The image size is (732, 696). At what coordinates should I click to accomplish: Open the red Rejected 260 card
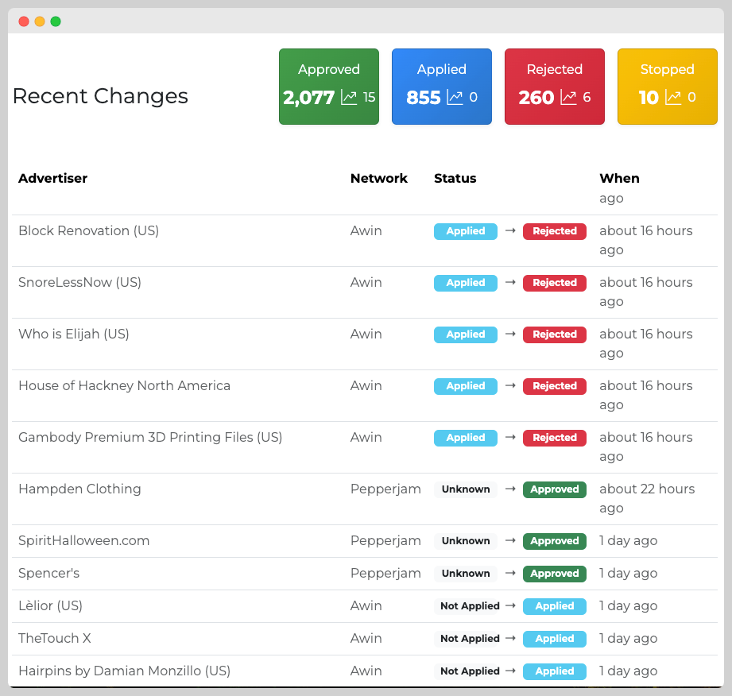[x=555, y=87]
